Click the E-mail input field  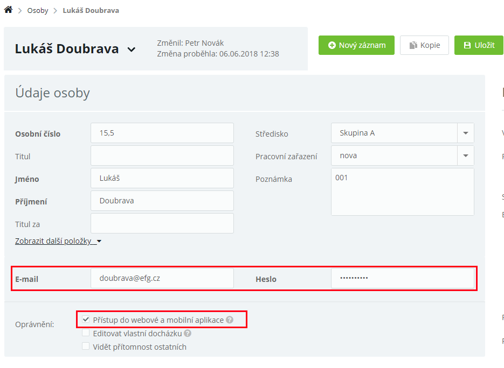click(x=162, y=278)
